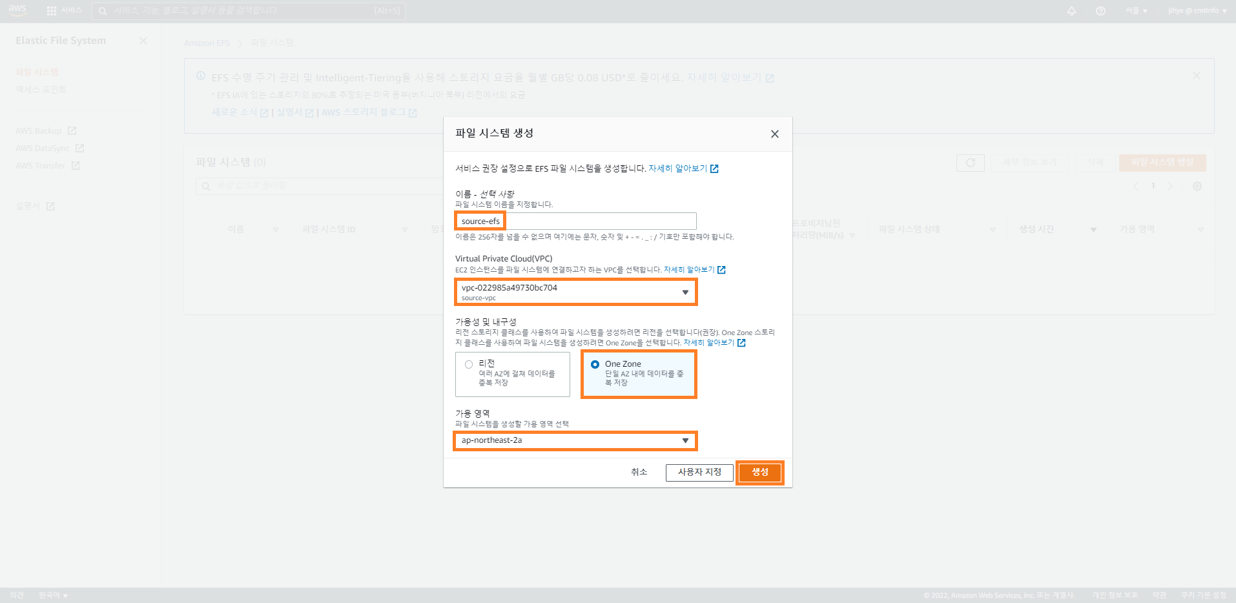Sort by 가용 영역 column arrow
Screen dimensions: 1236x603
pyautogui.click(x=1200, y=230)
